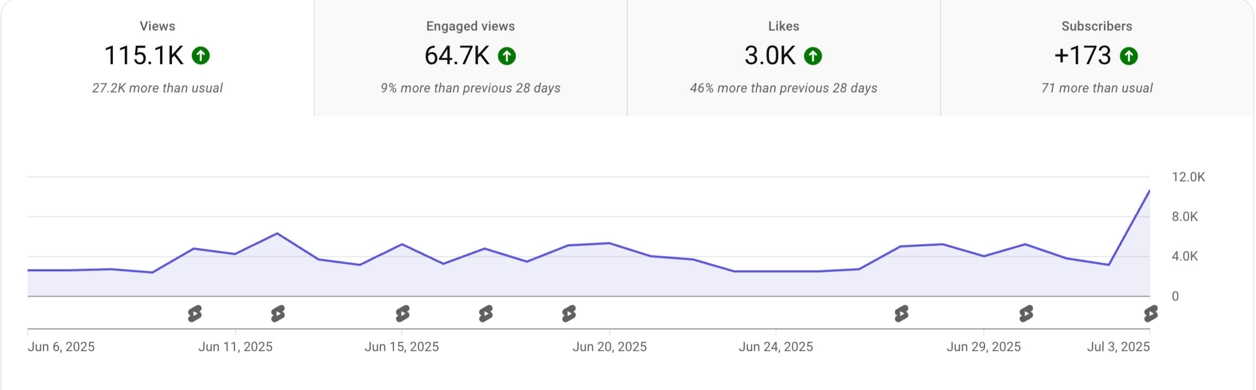The width and height of the screenshot is (1256, 390).
Task: Click the green up arrow beside 115.1K
Action: pyautogui.click(x=201, y=55)
